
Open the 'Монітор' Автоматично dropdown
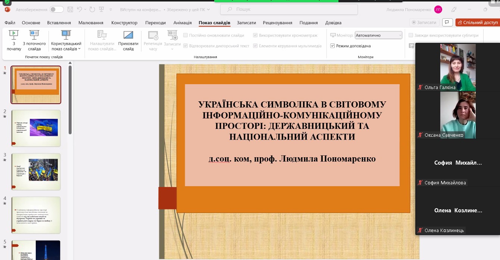pos(378,35)
